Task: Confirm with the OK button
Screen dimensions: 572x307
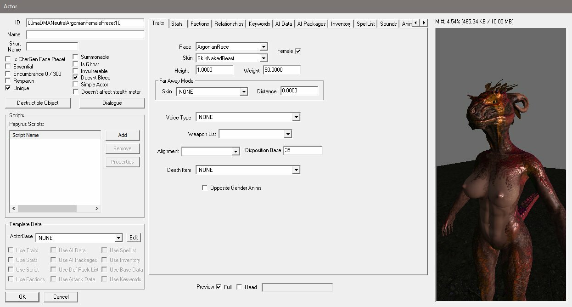Action: [x=22, y=297]
